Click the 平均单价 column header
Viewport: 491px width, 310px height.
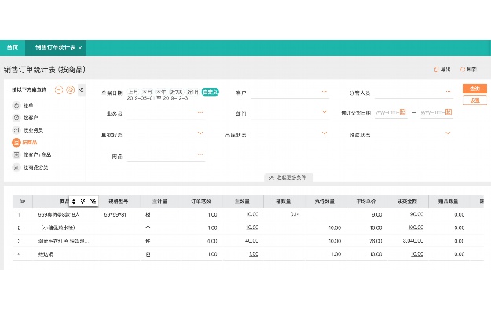click(366, 202)
